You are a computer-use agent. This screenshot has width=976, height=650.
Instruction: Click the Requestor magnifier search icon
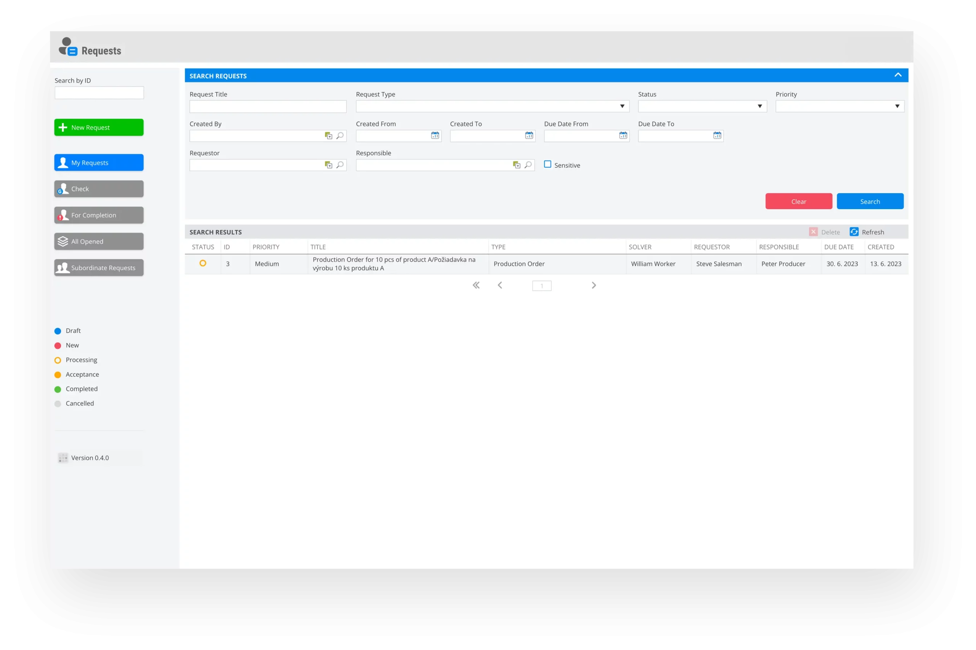click(340, 165)
